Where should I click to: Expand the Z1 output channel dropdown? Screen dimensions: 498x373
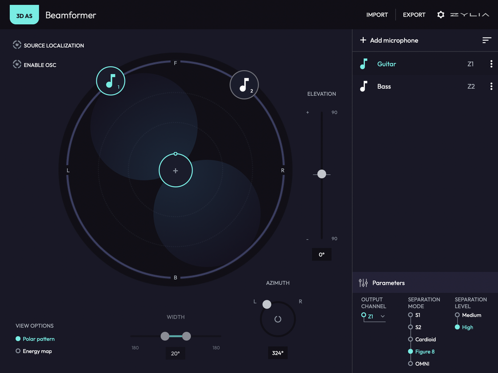coord(374,317)
